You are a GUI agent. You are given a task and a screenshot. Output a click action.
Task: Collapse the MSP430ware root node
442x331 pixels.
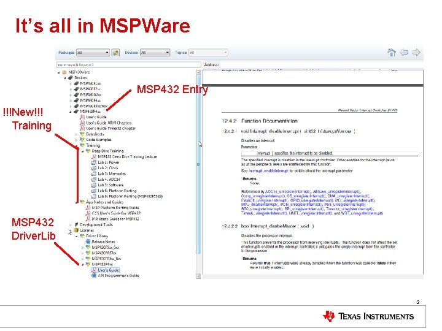(x=59, y=72)
